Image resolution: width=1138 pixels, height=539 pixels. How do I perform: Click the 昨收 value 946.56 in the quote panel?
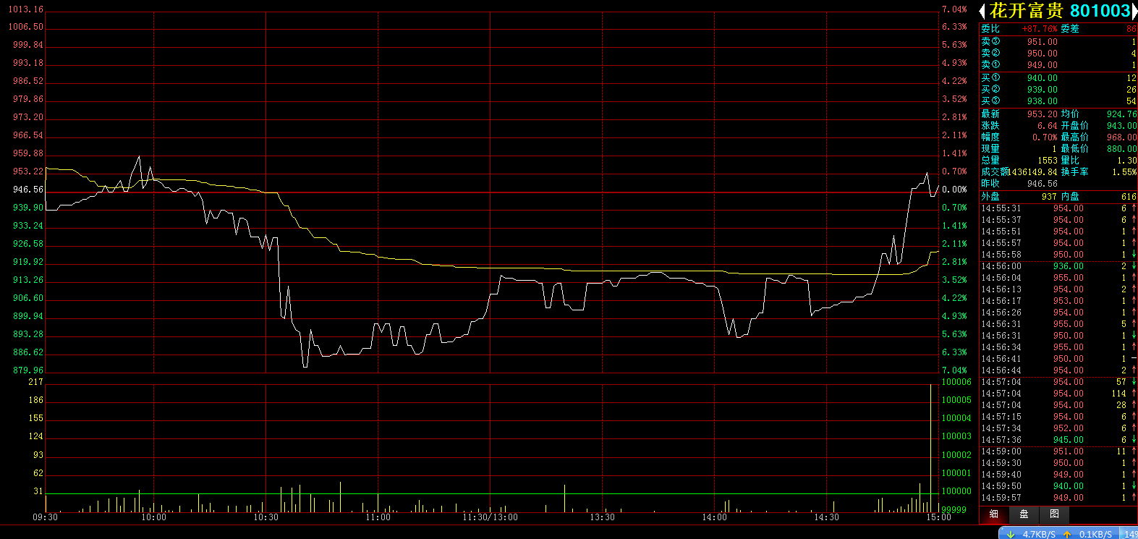[1043, 184]
